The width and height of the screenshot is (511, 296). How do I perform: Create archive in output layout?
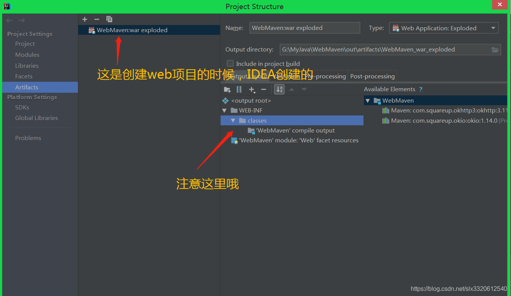239,89
